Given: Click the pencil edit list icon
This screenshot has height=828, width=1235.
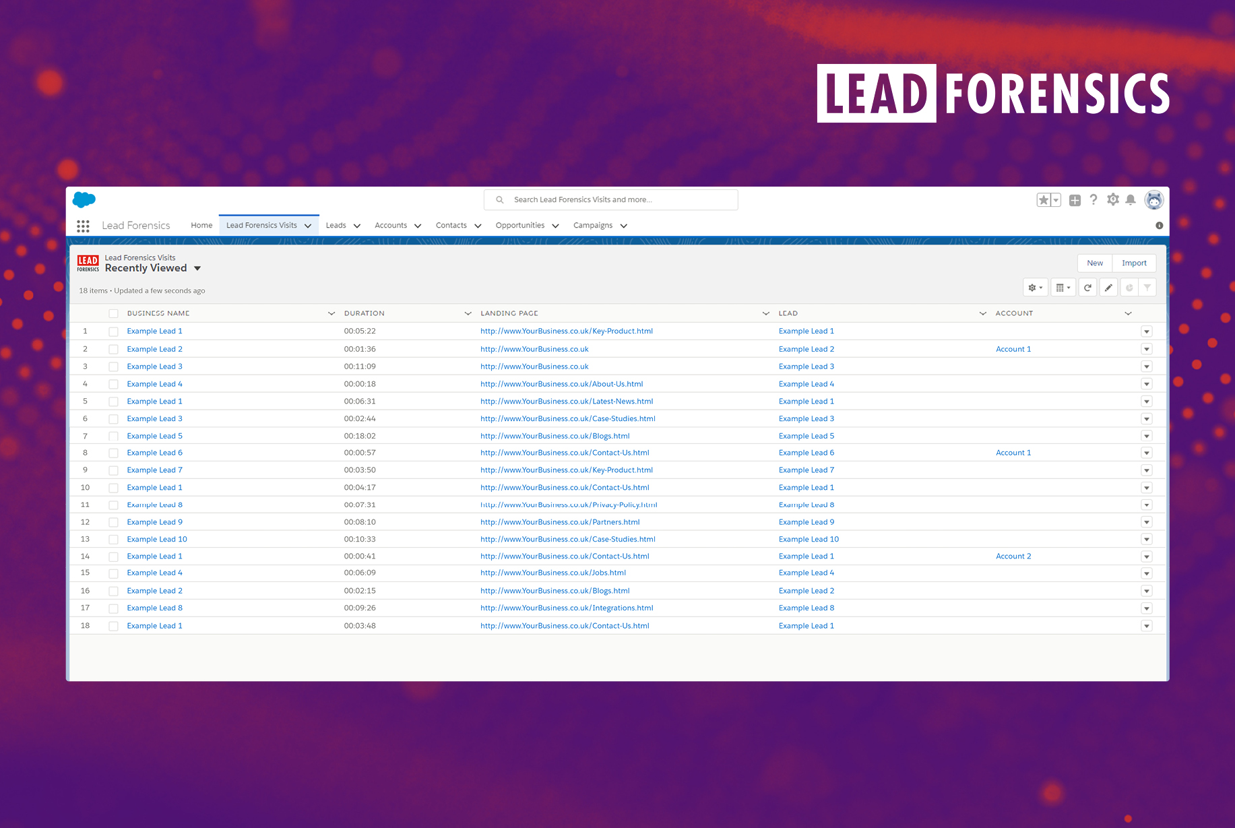Looking at the screenshot, I should (x=1108, y=288).
